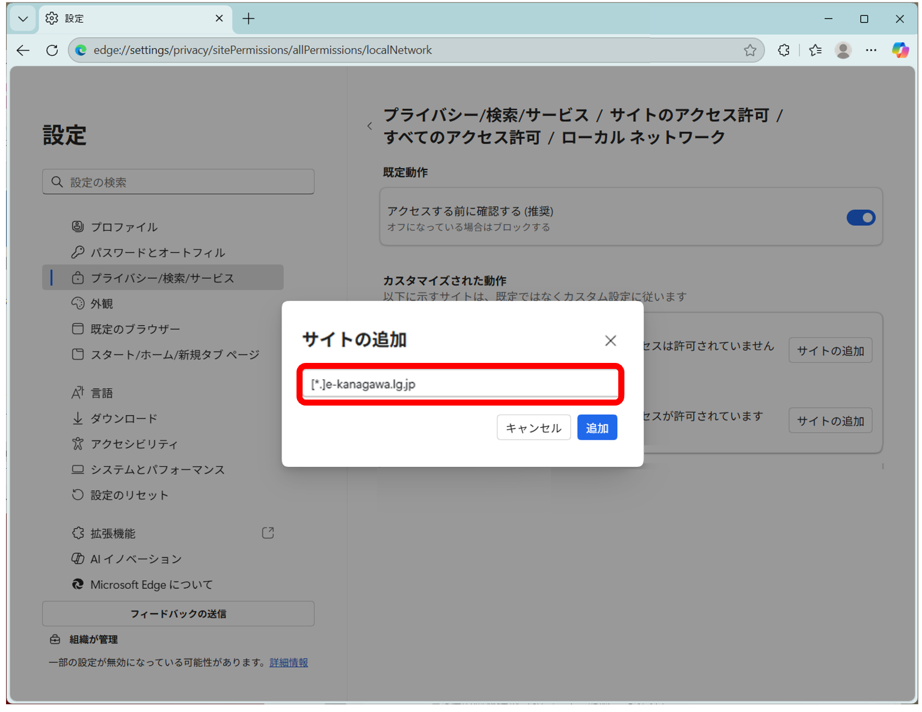Click the download arrow icon
Image resolution: width=922 pixels, height=712 pixels.
pos(78,418)
